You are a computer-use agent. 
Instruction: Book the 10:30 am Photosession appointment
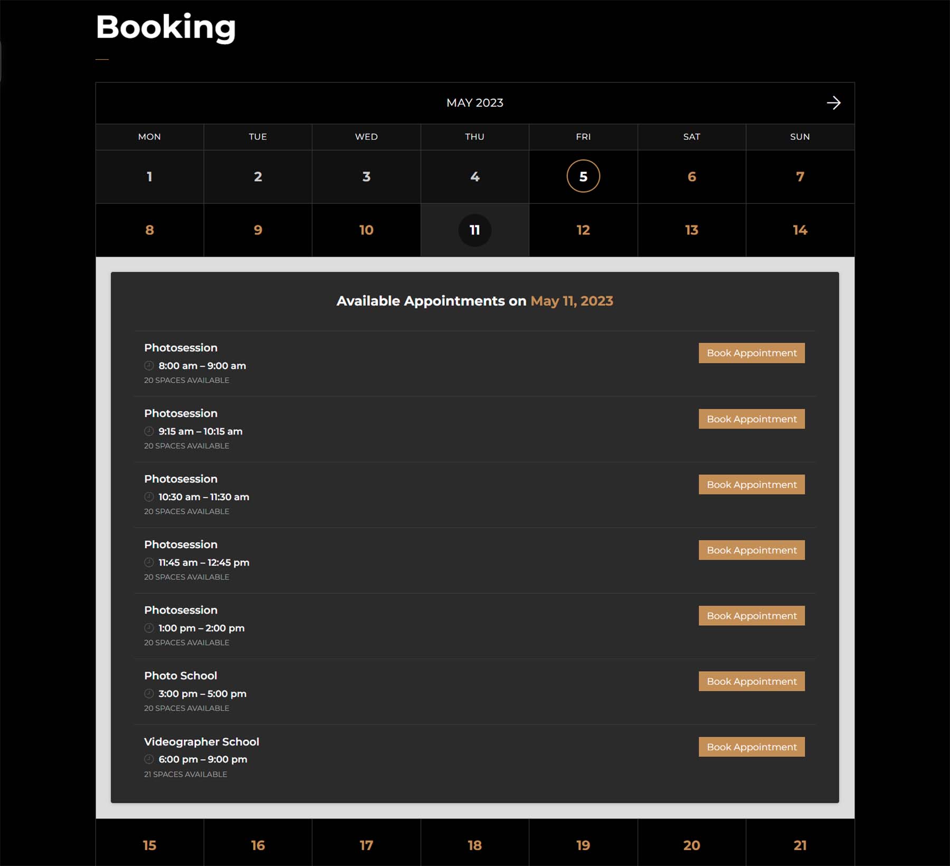pyautogui.click(x=752, y=484)
